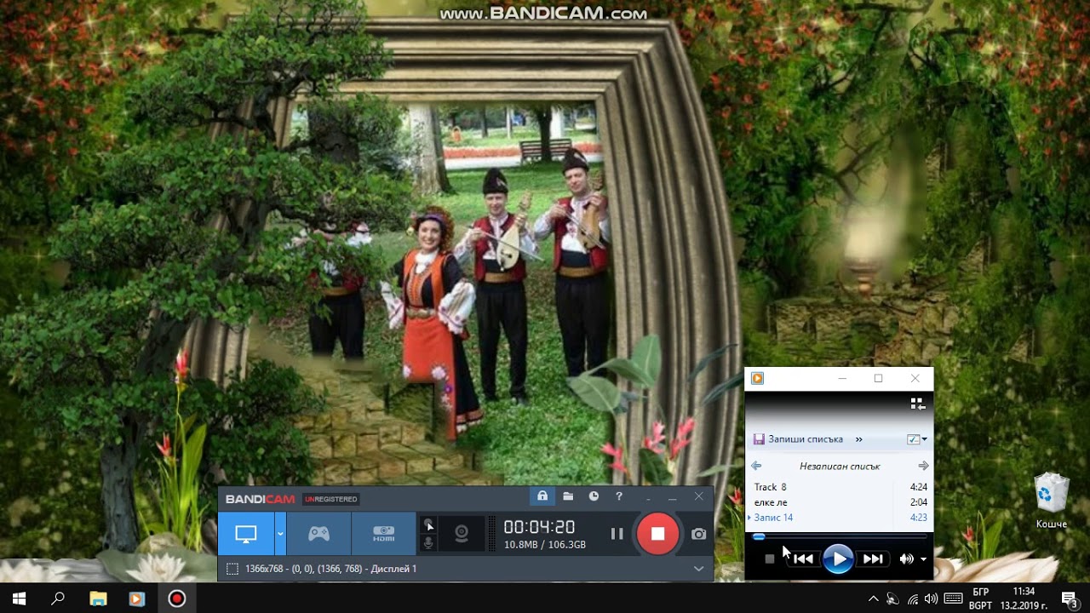Click the recording area selection icon
Viewport: 1090px width, 613px height.
coord(232,569)
